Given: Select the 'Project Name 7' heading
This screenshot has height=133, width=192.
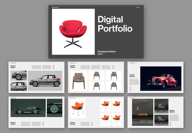Looking at the screenshot, I should [x=13, y=123].
